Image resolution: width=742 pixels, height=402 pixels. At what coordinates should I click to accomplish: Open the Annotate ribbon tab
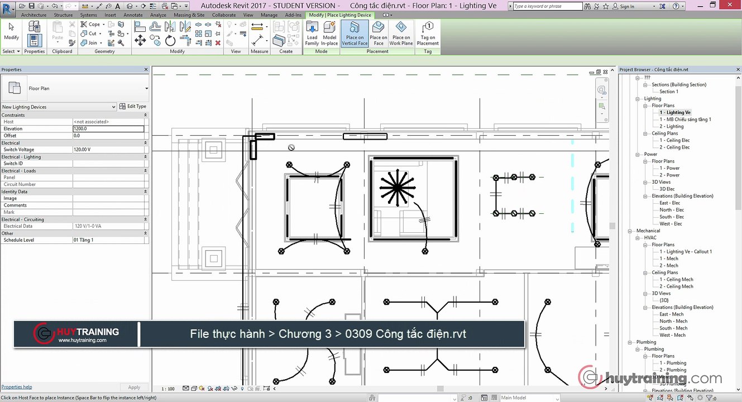click(133, 15)
